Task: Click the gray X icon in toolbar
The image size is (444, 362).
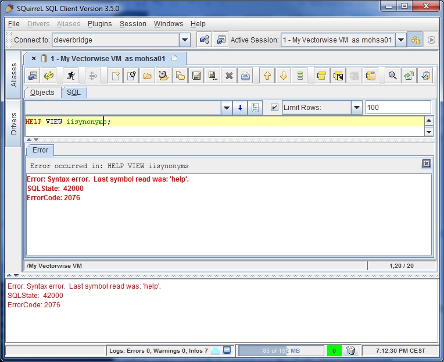Action: [229, 76]
